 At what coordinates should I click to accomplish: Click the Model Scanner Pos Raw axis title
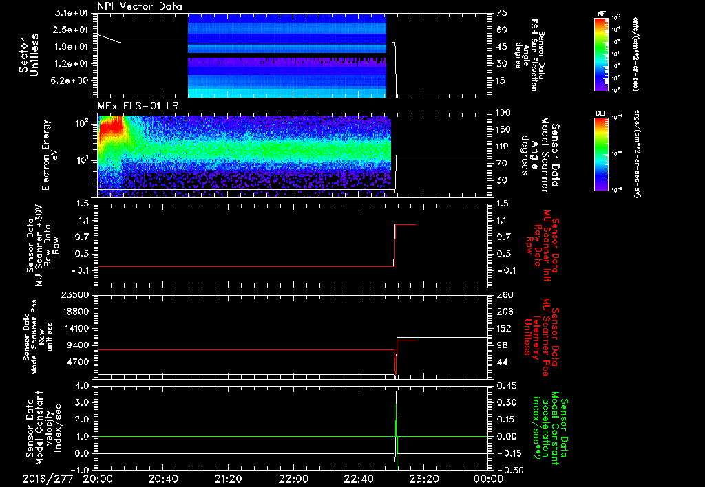click(x=39, y=337)
